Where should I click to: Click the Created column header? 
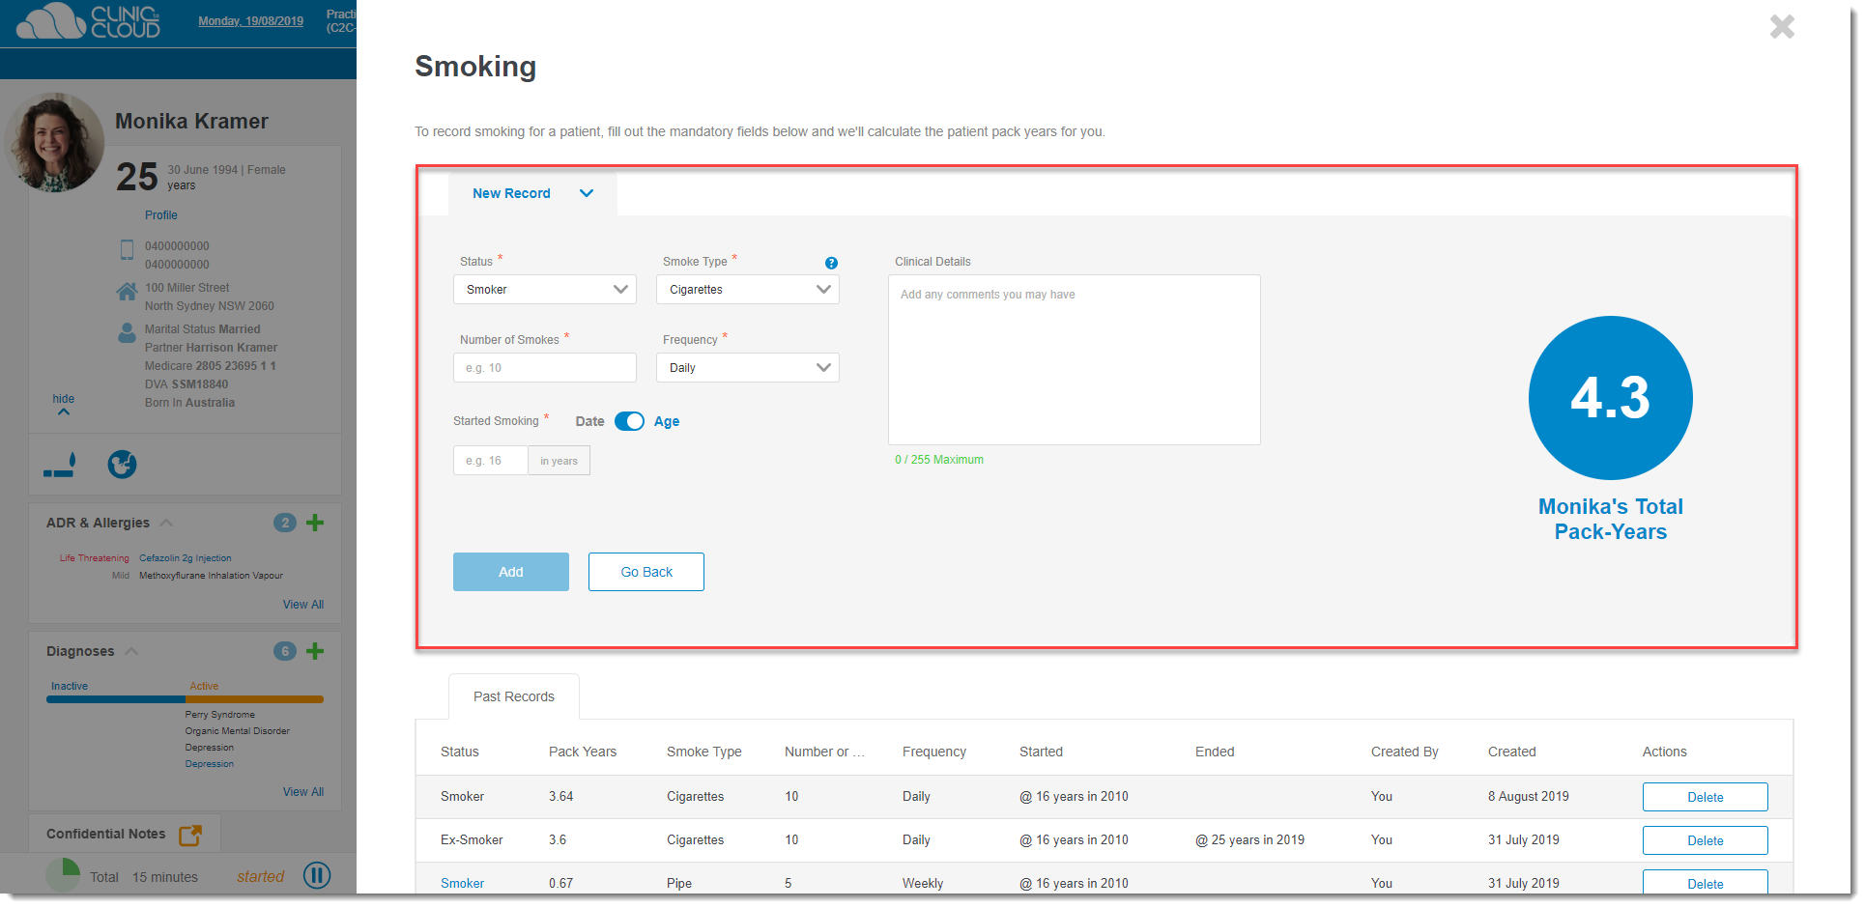(1512, 752)
